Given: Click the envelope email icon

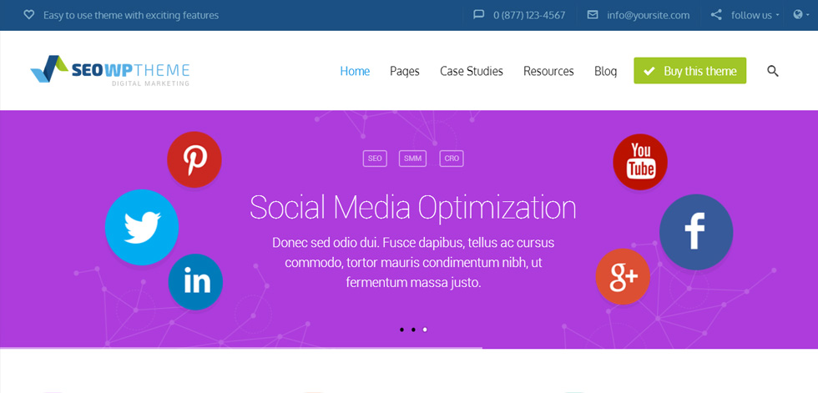Looking at the screenshot, I should tap(593, 14).
